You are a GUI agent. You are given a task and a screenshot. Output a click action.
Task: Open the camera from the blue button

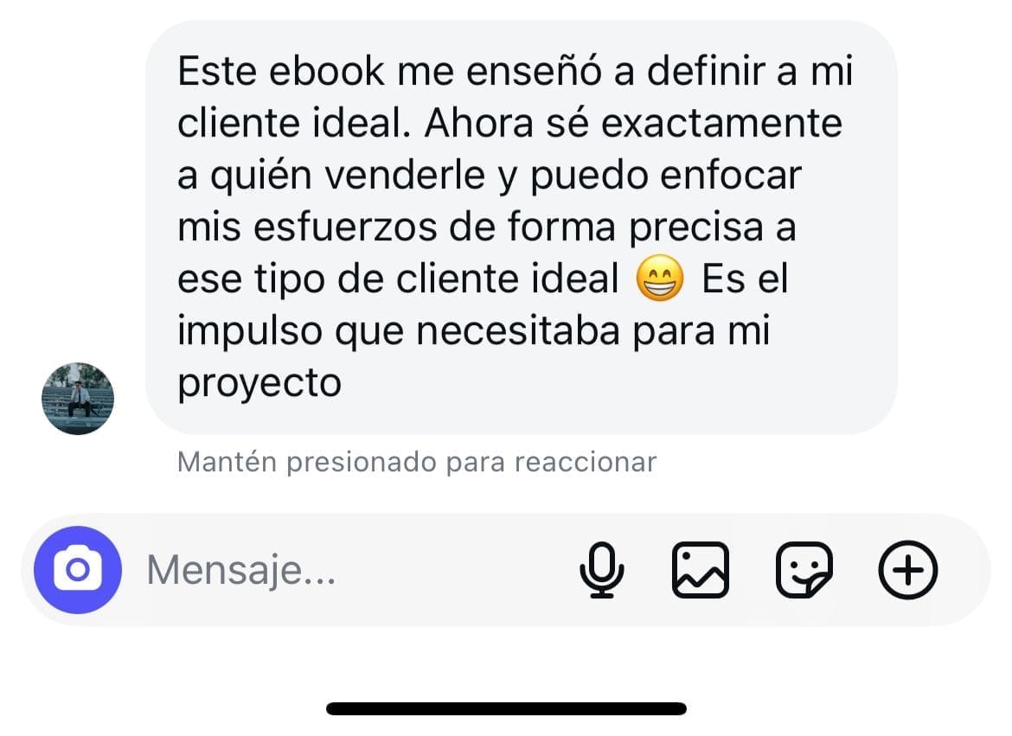(78, 570)
